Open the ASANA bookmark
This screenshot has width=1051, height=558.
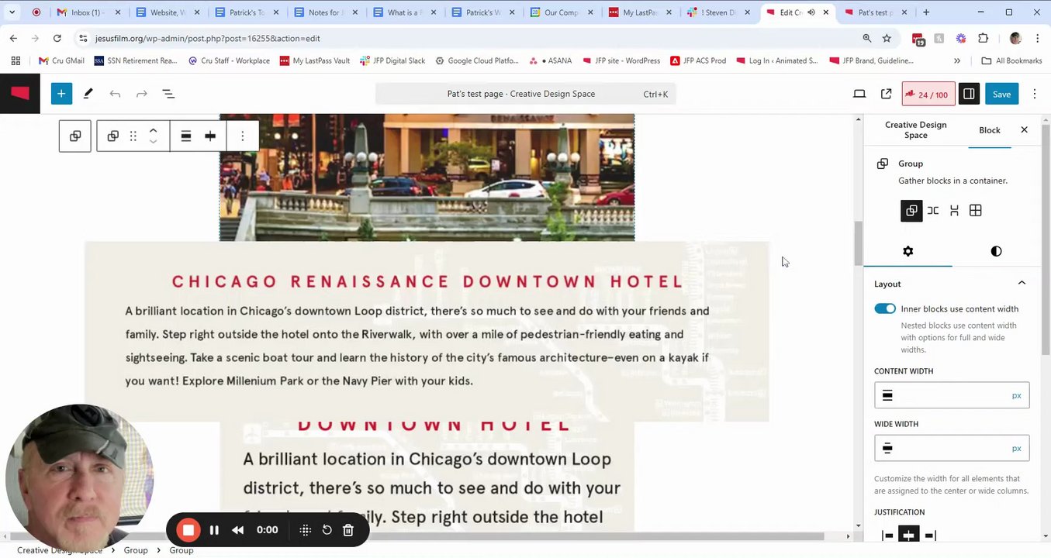pyautogui.click(x=550, y=60)
